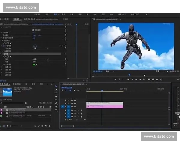Click the green main color swatch
This screenshot has width=180, height=144.
[34, 64]
